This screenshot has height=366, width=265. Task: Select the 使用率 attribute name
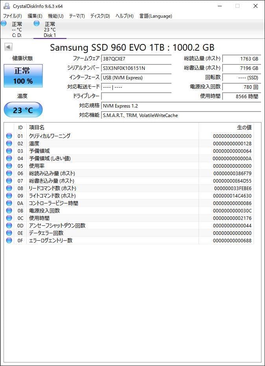pyautogui.click(x=37, y=166)
